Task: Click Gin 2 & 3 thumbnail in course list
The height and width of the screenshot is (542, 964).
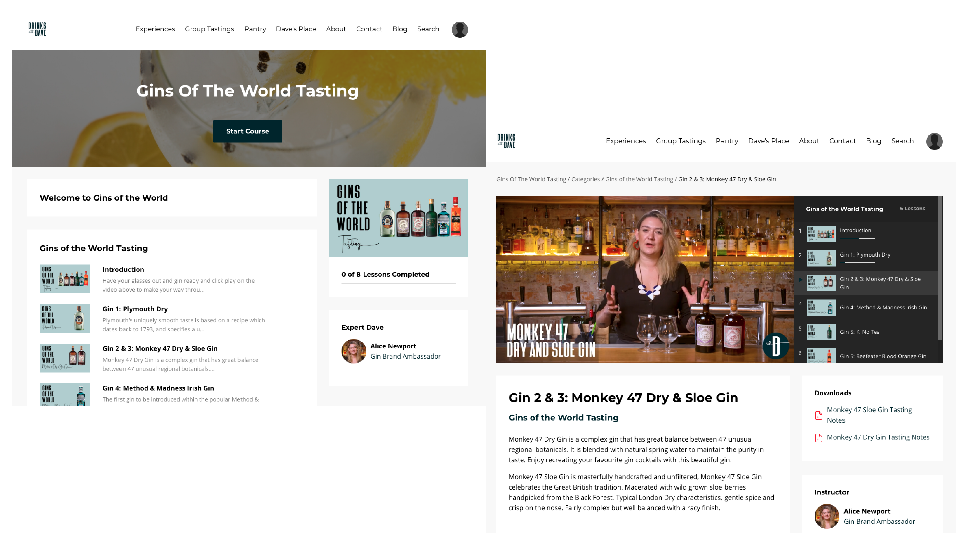Action: [x=65, y=358]
